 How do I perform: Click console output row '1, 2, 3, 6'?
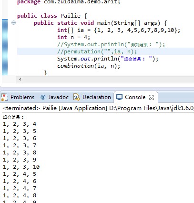pos(20,138)
